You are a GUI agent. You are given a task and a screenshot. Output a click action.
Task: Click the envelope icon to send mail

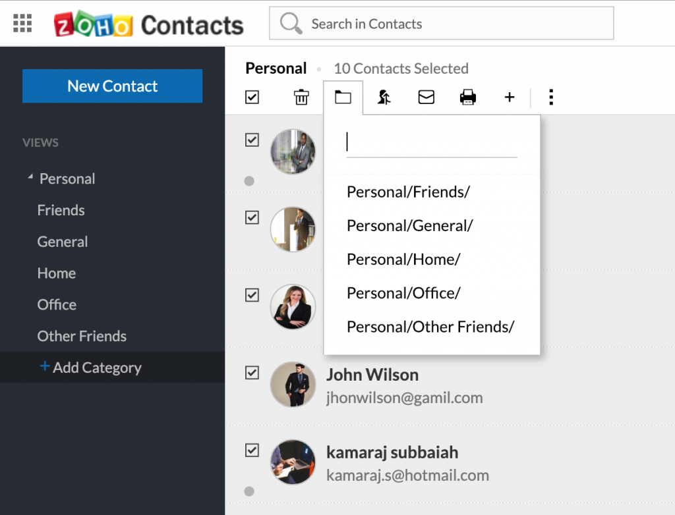pos(426,97)
